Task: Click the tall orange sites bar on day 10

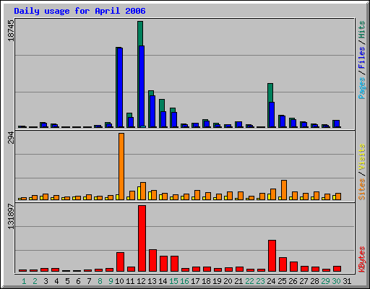Action: 121,166
